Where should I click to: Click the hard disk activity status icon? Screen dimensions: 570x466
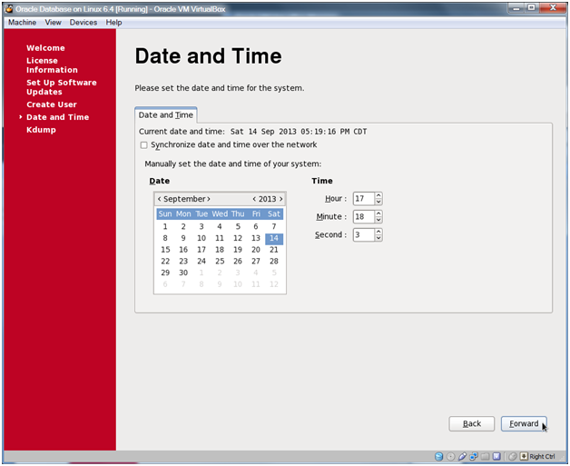coord(439,456)
